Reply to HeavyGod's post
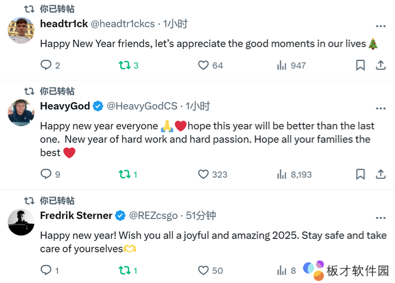 [x=46, y=174]
